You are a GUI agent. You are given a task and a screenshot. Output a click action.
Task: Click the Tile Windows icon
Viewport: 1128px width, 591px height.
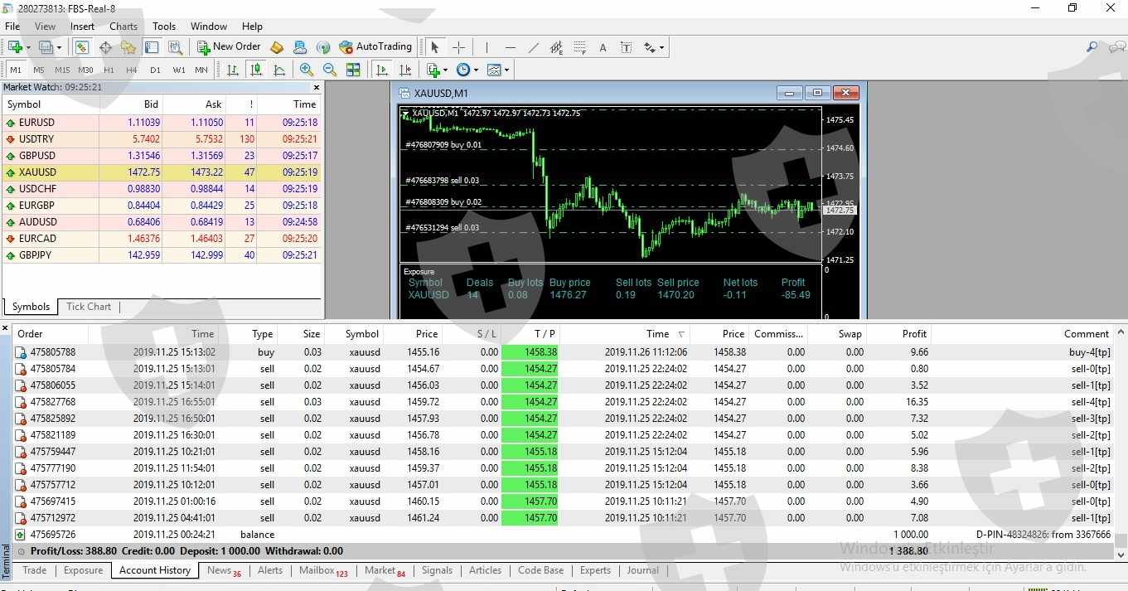[x=353, y=70]
